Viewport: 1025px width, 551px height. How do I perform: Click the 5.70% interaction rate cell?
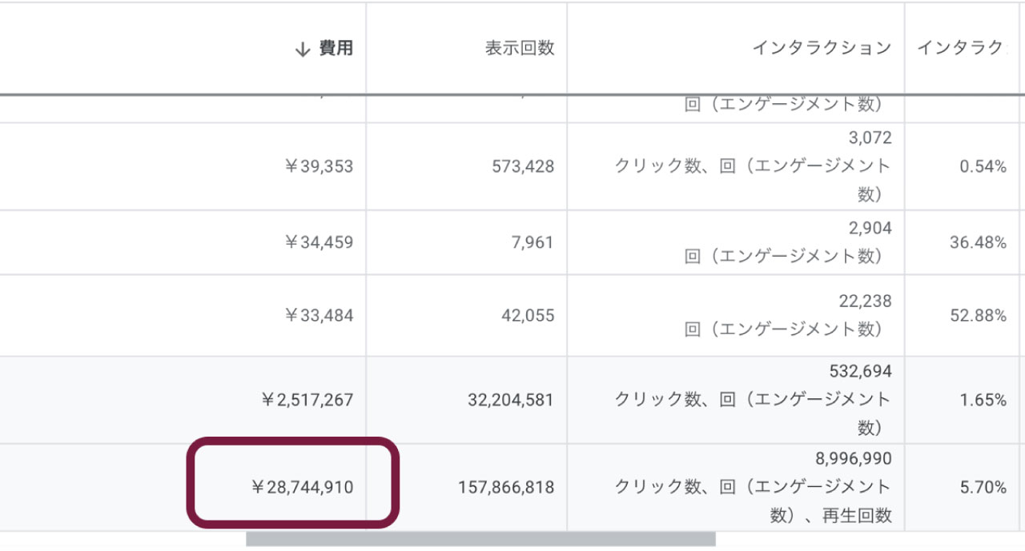(x=983, y=487)
